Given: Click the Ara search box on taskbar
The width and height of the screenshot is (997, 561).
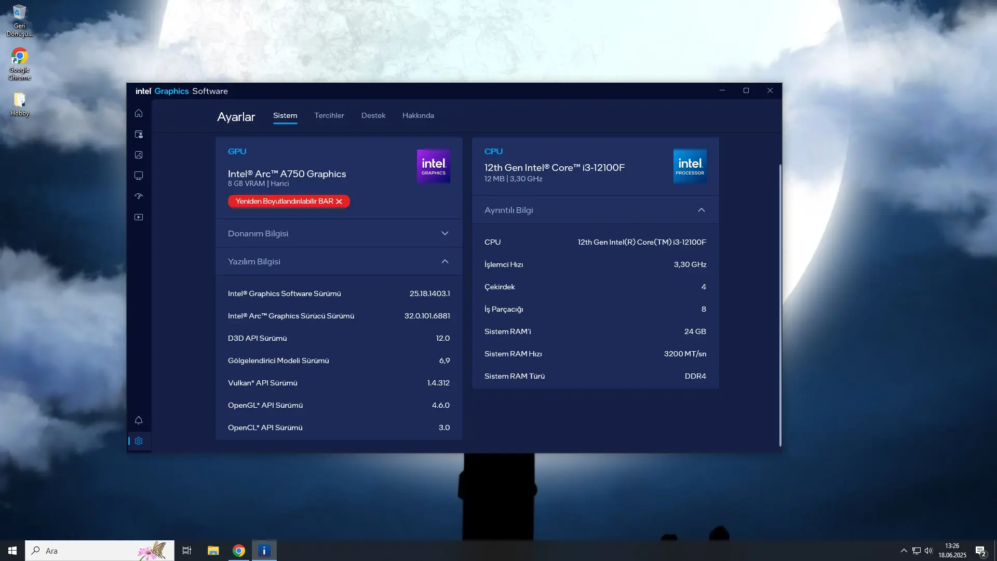Looking at the screenshot, I should (x=100, y=551).
